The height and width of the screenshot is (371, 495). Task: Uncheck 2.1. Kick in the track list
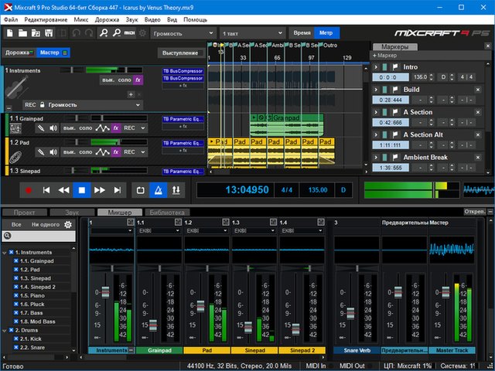point(15,338)
